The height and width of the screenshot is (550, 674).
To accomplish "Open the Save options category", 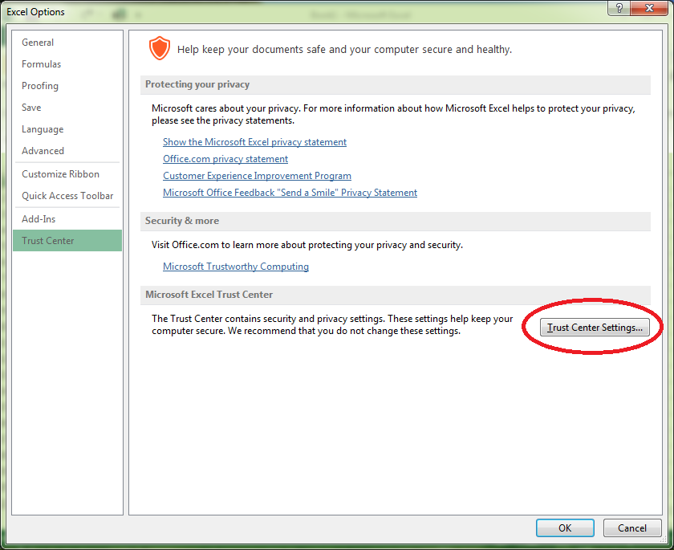I will 67,108.
